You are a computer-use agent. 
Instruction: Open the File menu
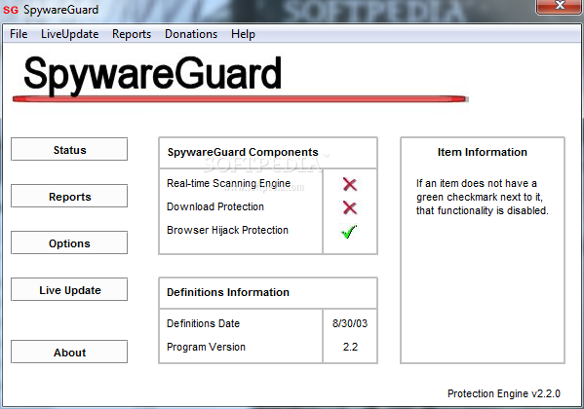tap(19, 34)
